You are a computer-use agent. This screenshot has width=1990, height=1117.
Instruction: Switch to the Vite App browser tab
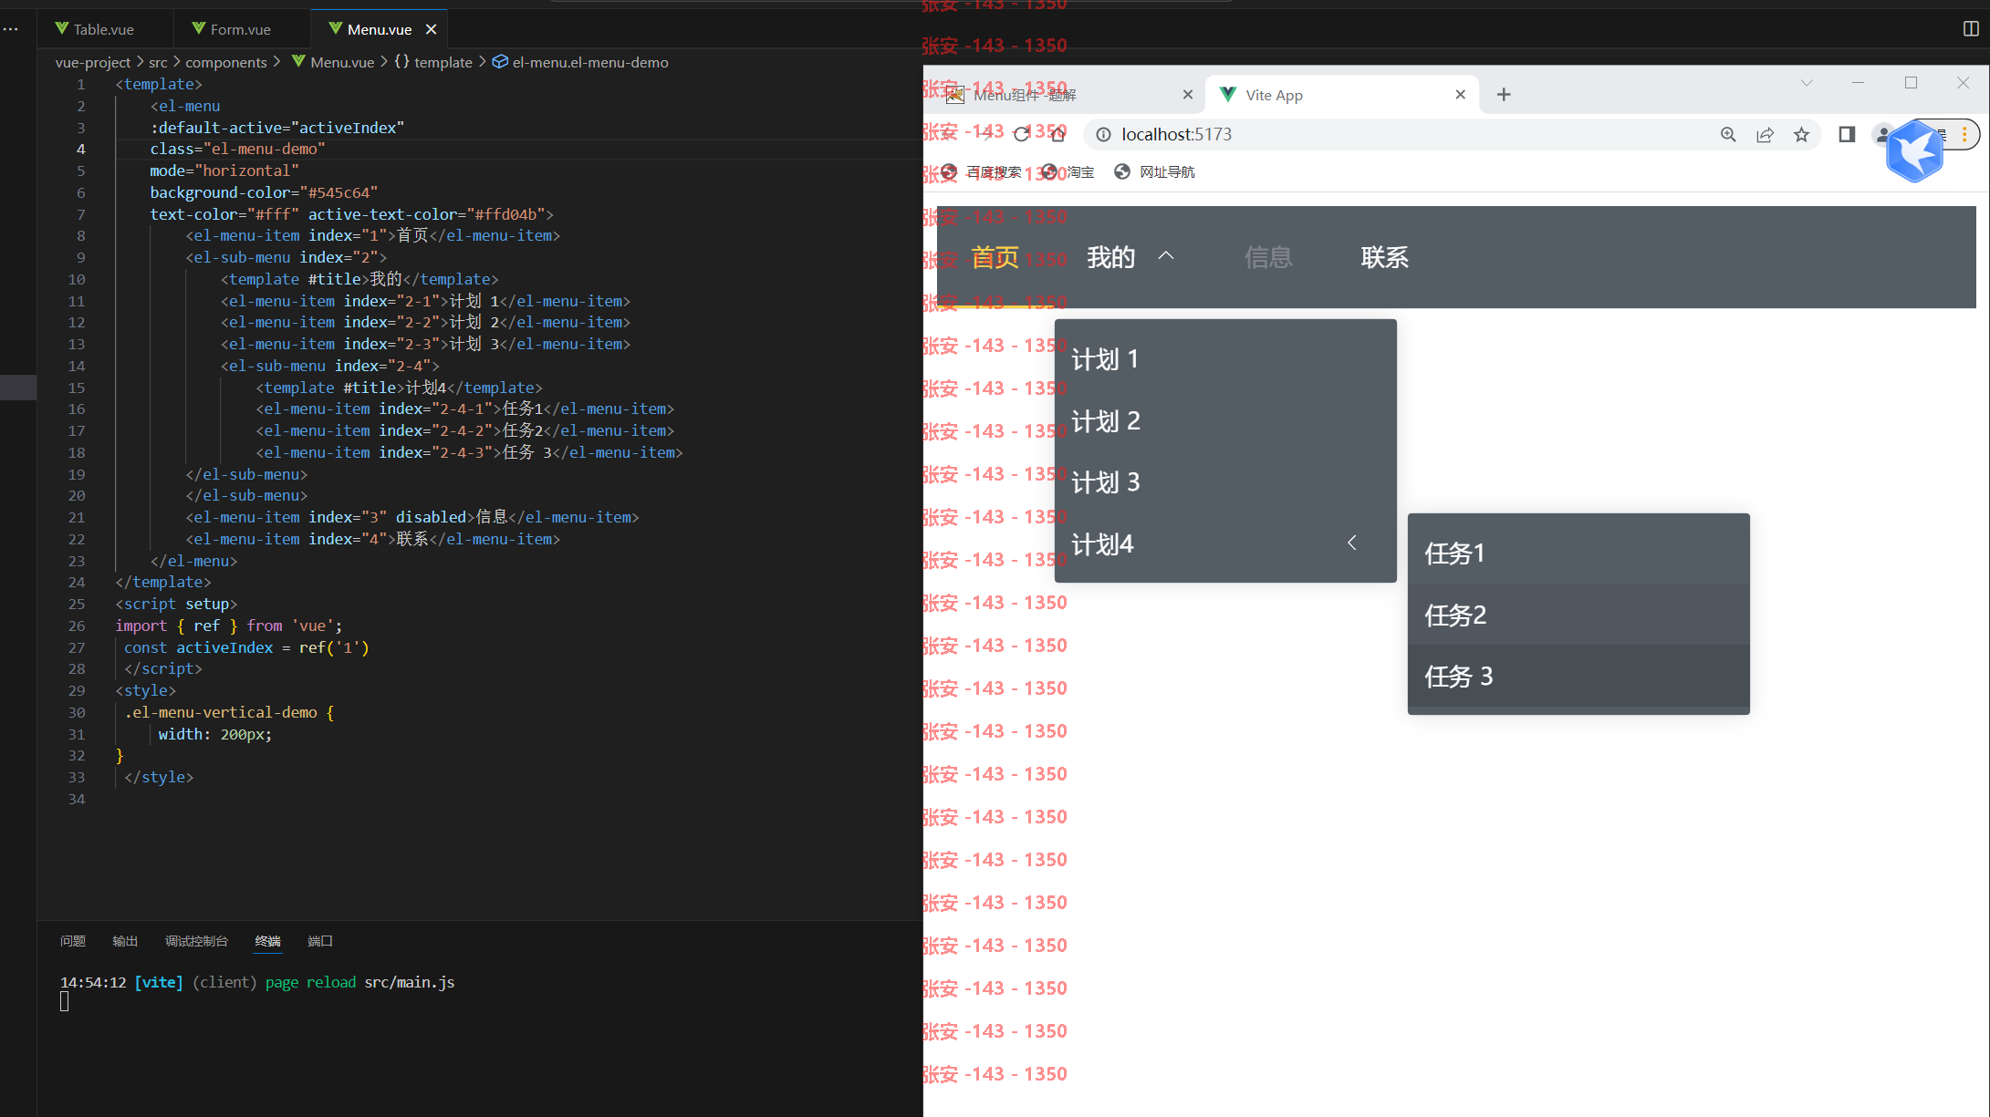[x=1343, y=95]
